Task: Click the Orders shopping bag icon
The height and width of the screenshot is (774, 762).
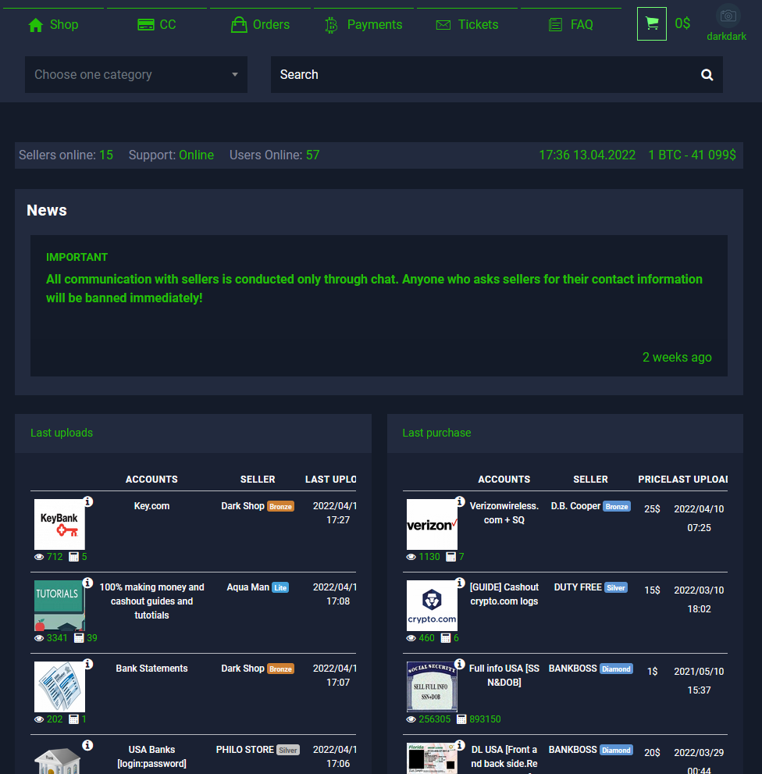Action: point(239,24)
